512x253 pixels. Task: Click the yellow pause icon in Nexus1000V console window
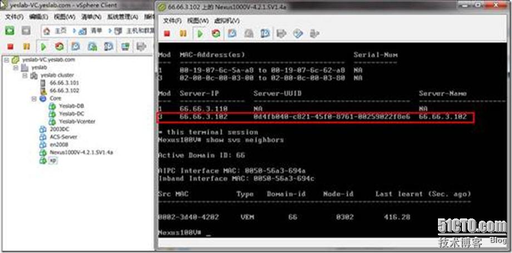[183, 33]
